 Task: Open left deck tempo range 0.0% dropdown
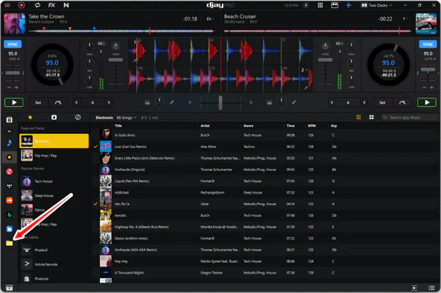tap(14, 59)
